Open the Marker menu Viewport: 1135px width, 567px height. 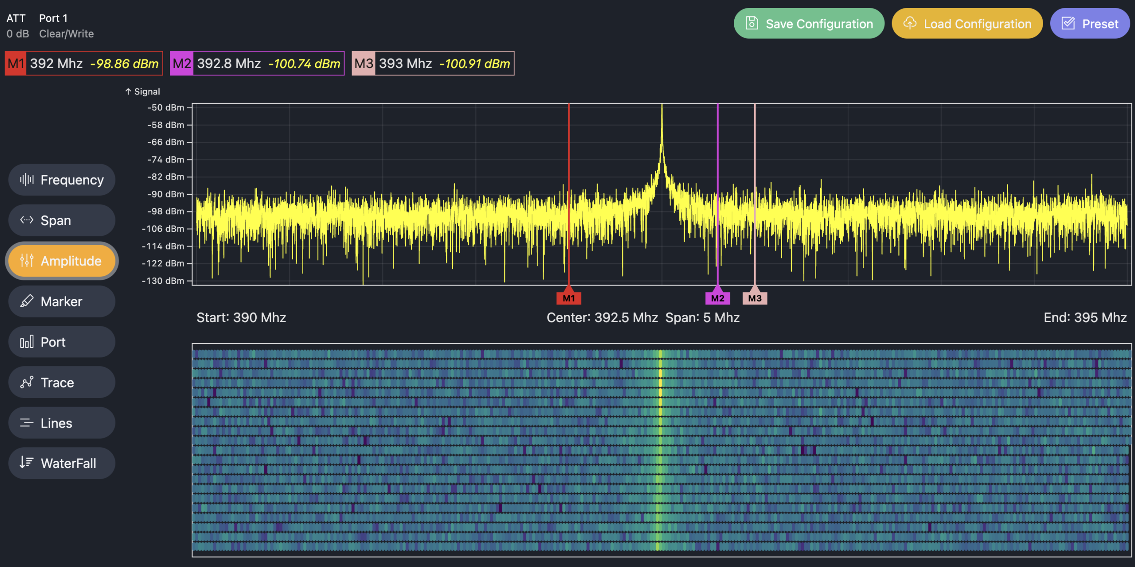(62, 301)
